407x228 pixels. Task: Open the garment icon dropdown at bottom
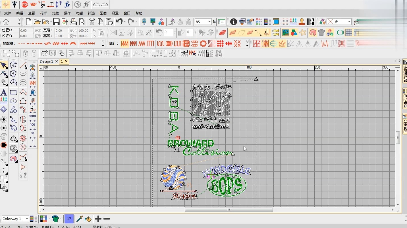[61, 219]
